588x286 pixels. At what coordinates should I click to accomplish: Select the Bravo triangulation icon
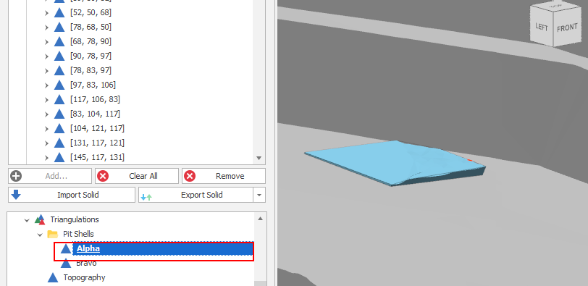click(x=66, y=263)
